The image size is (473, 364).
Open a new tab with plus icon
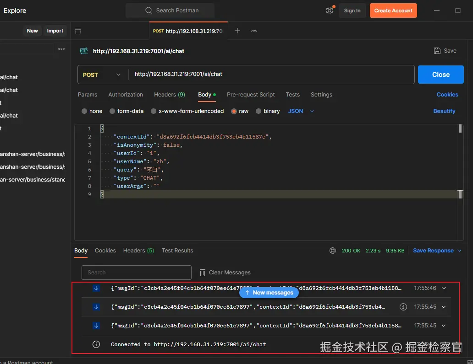(x=237, y=31)
